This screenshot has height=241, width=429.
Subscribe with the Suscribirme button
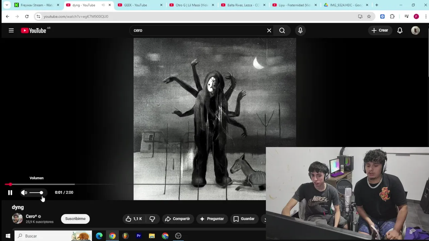pyautogui.click(x=75, y=219)
